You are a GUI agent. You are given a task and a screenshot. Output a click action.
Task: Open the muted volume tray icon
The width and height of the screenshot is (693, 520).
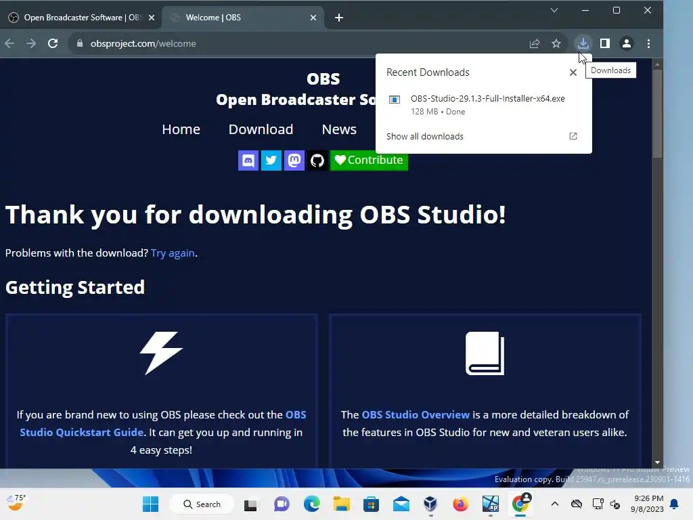(614, 504)
